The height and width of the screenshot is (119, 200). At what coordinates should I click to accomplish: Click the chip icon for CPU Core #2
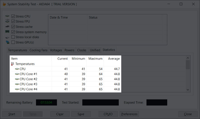(x=17, y=79)
